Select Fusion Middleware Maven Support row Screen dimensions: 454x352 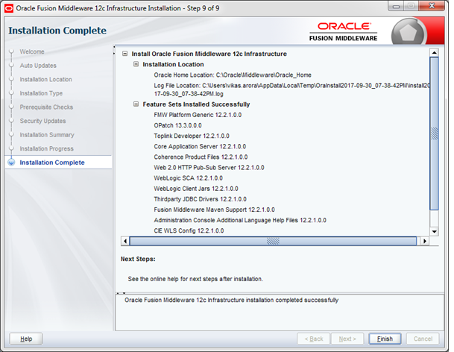[x=214, y=210]
